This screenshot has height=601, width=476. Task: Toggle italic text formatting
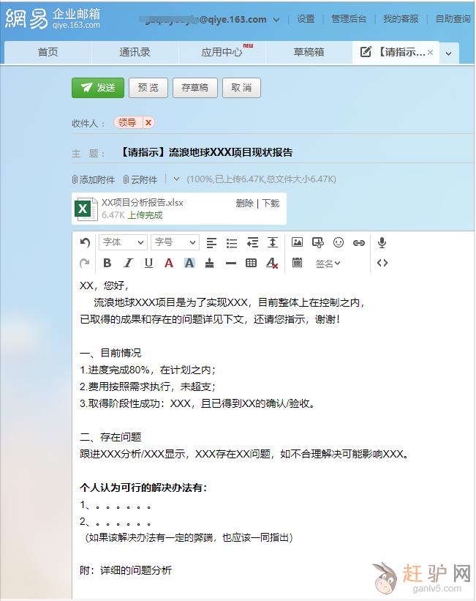tap(128, 263)
